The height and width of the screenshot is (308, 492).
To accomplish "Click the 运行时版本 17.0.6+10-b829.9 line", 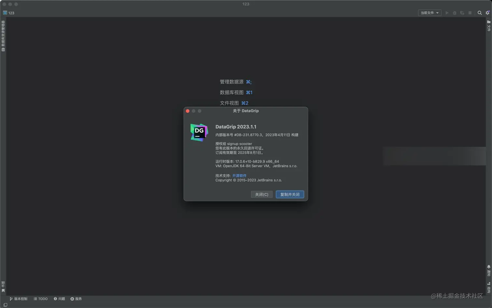I will tap(247, 161).
